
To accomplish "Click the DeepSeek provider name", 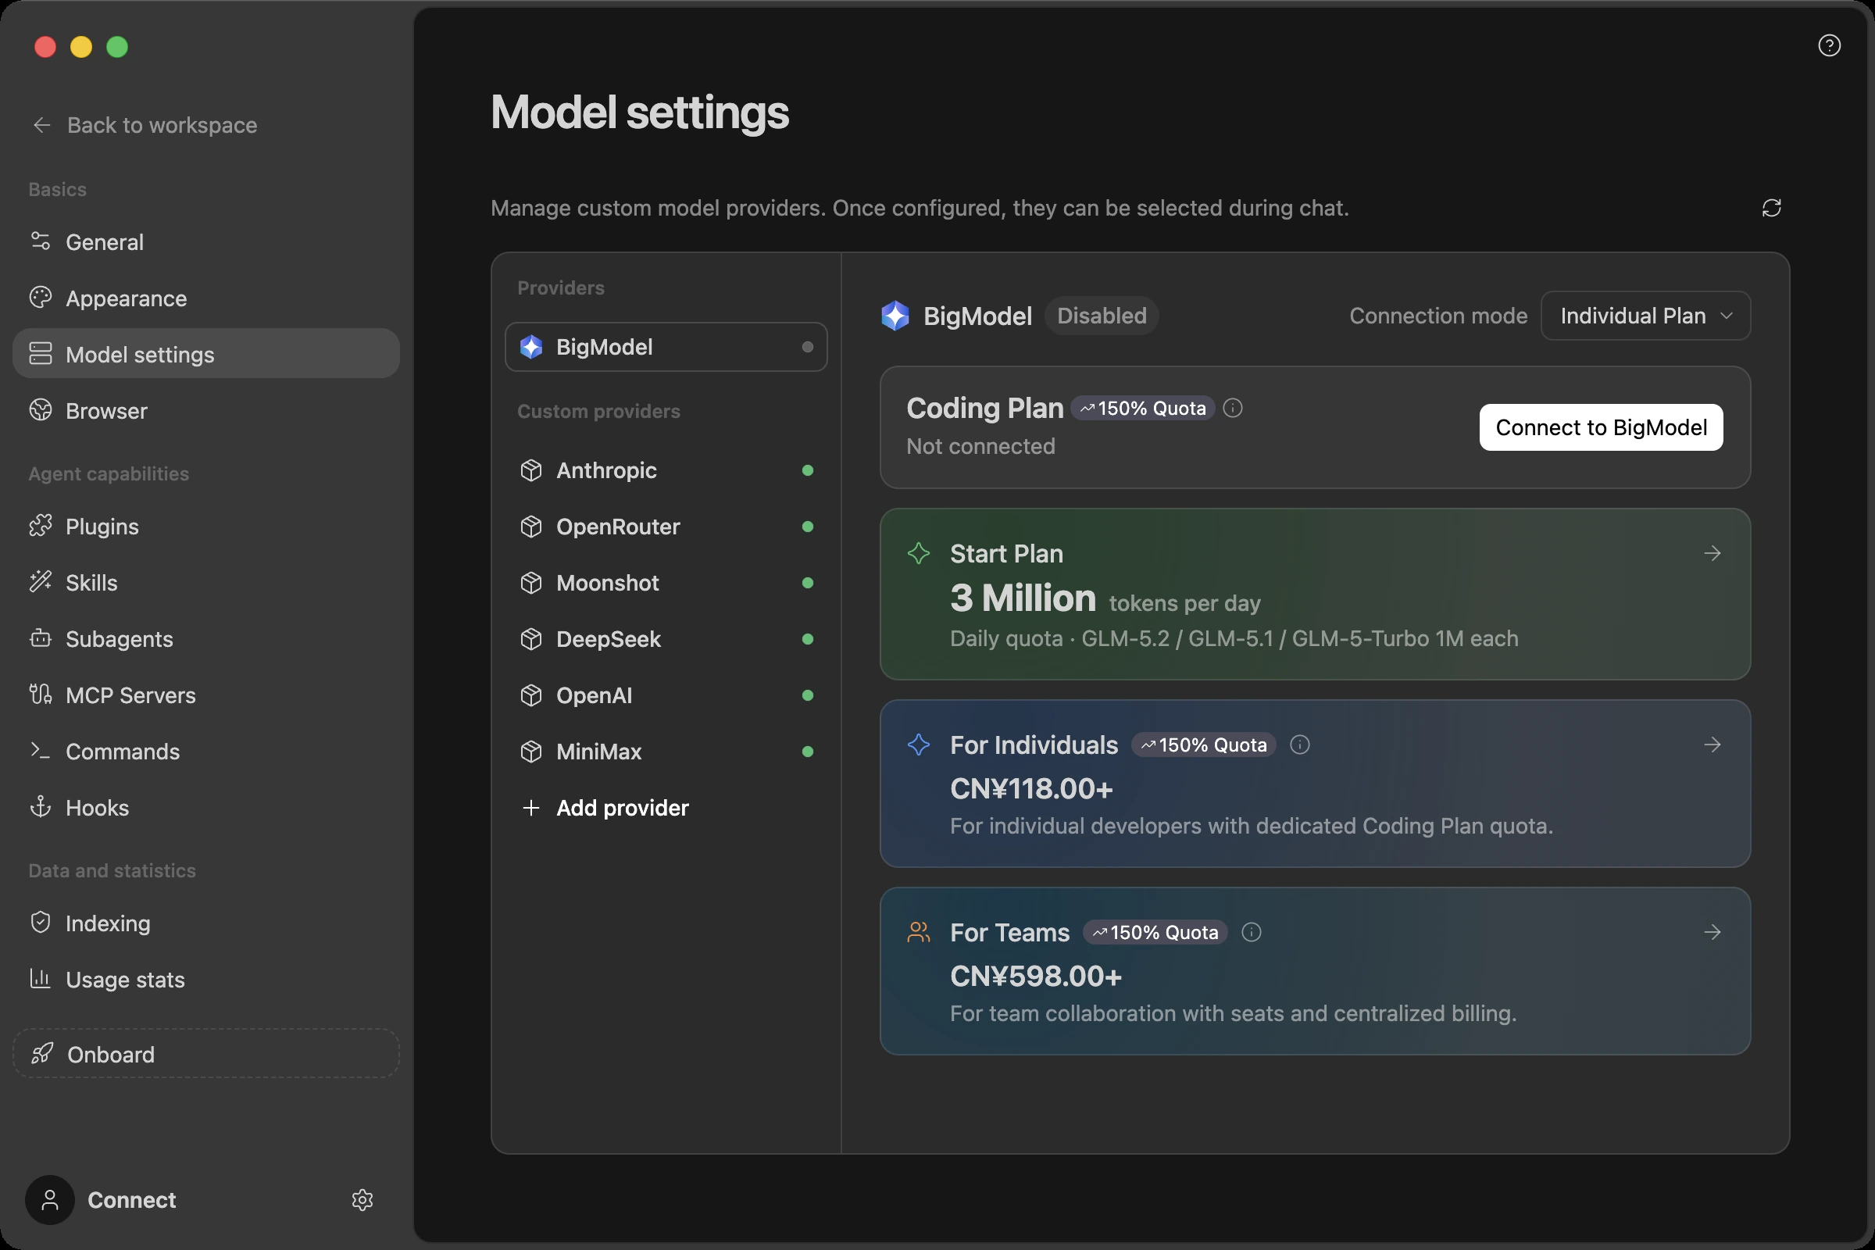I will point(609,639).
